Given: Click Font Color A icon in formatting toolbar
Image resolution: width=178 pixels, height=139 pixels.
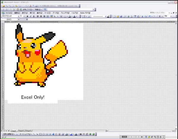Looking at the screenshot, I should (74, 16).
